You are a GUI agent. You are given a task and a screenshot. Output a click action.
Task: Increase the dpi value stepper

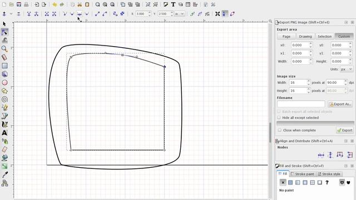coord(345,81)
